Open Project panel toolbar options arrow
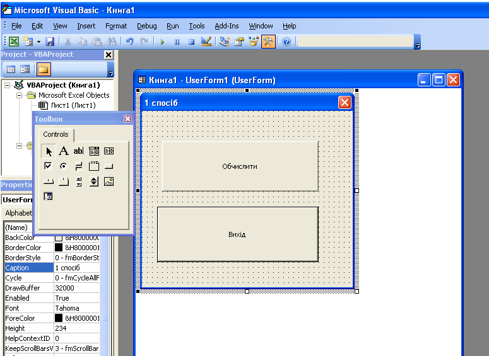Screen dimensions: 489x356 pyautogui.click(x=111, y=70)
